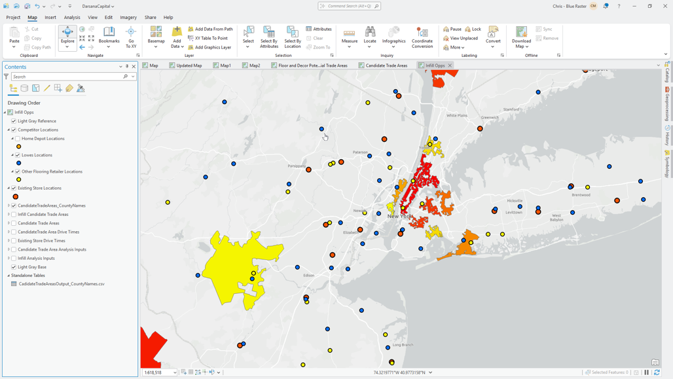Switch to List By Labeling view
Image resolution: width=673 pixels, height=379 pixels.
69,88
